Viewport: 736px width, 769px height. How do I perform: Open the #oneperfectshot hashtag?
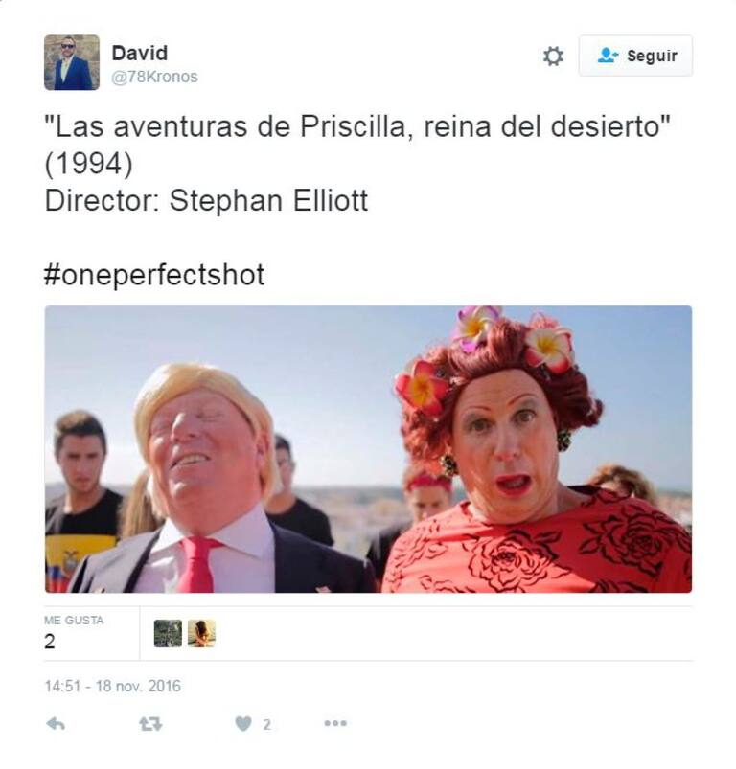[154, 275]
